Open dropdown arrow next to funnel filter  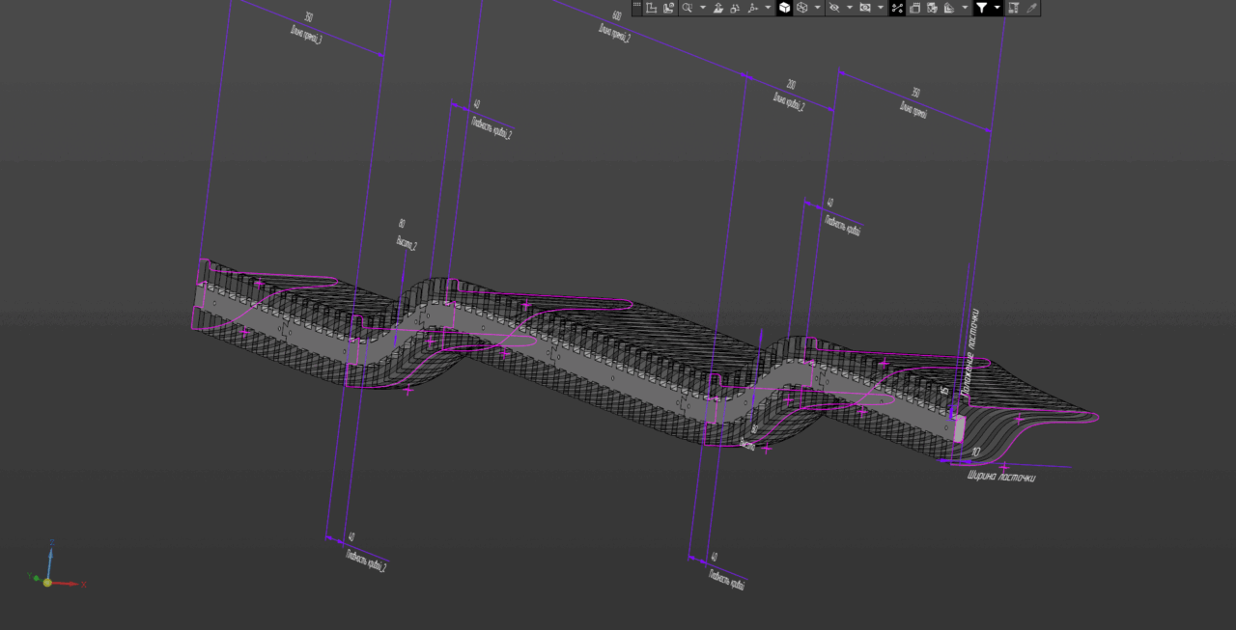click(997, 8)
